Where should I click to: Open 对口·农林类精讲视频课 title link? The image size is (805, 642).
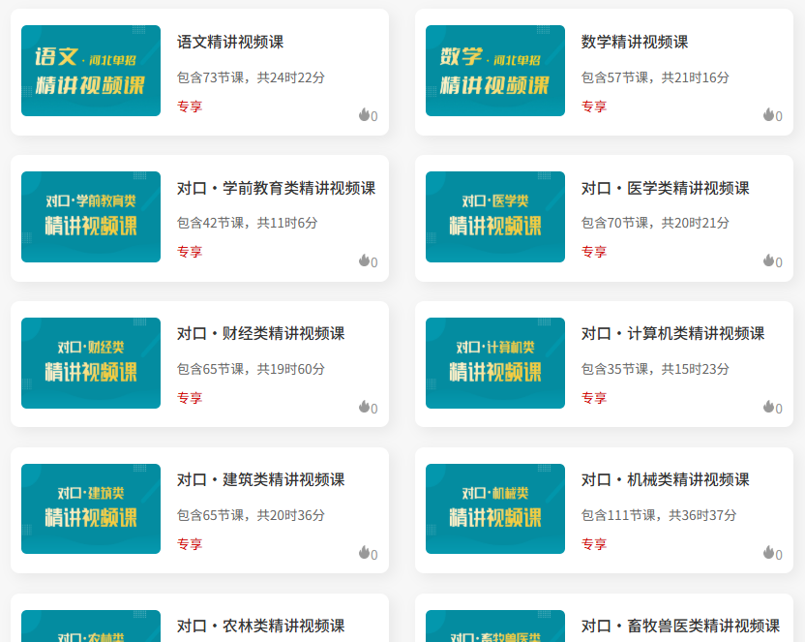[260, 626]
